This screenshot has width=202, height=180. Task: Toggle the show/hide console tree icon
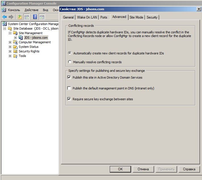pos(27,17)
